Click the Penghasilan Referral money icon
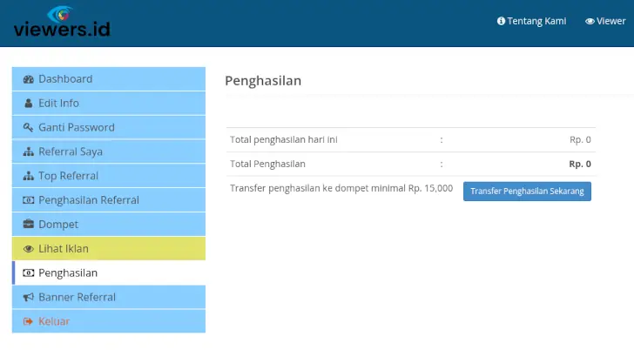Viewport: 634px width, 350px height. click(28, 200)
